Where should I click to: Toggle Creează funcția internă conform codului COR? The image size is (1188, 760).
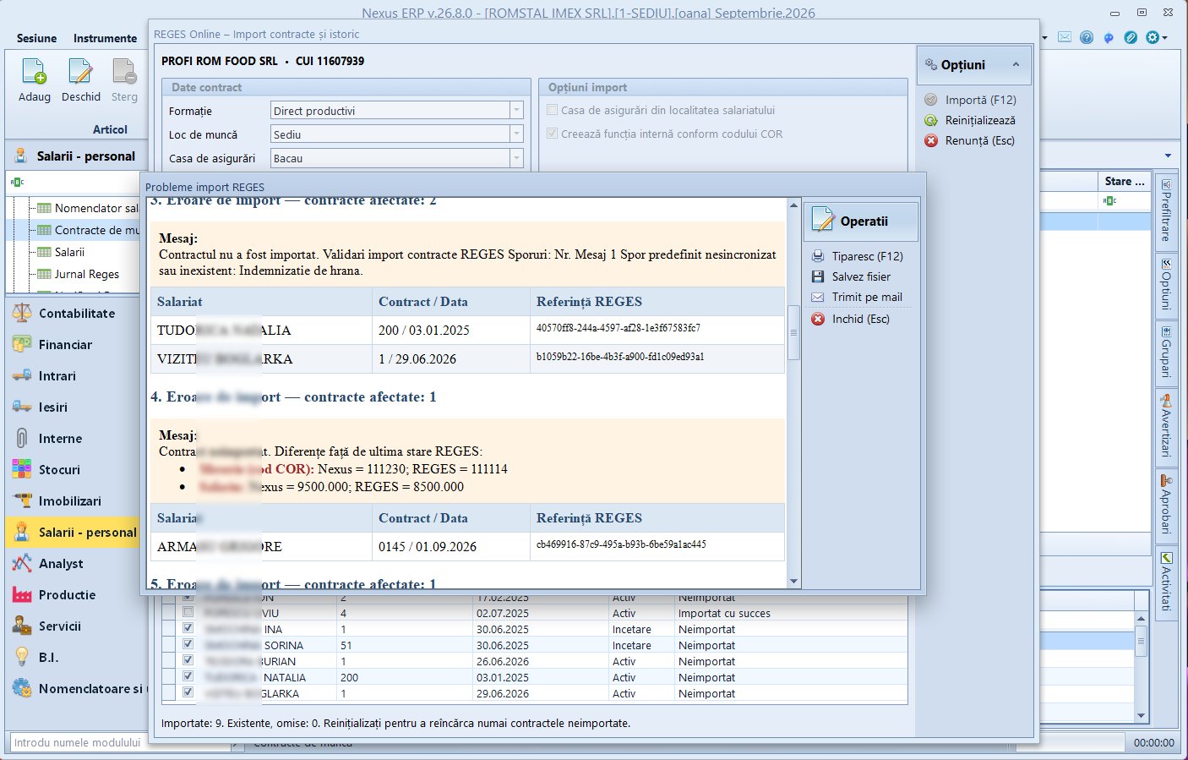tap(553, 134)
